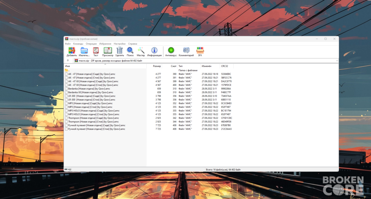Open the Избранное menu

105,44
